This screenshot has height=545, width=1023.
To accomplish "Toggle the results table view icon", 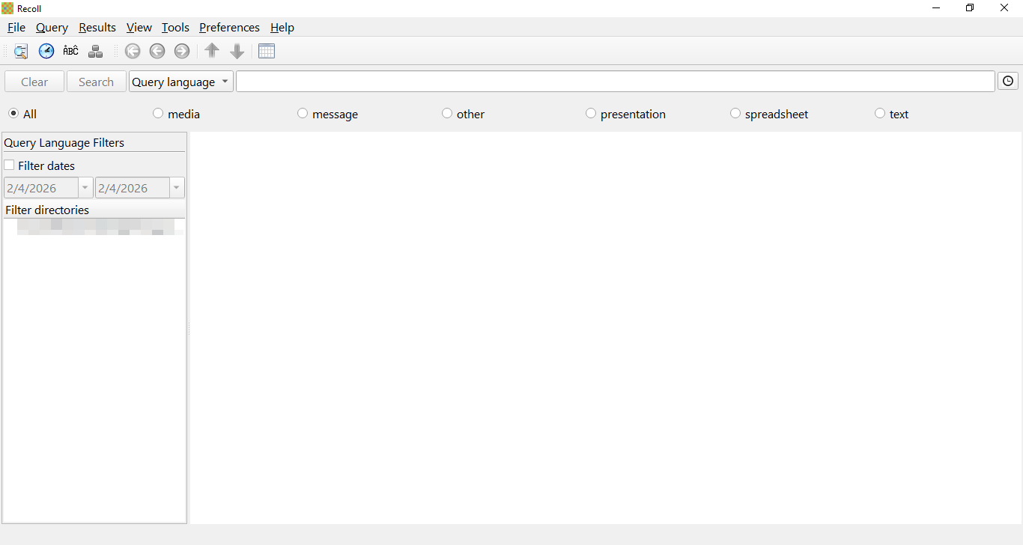I will coord(267,52).
